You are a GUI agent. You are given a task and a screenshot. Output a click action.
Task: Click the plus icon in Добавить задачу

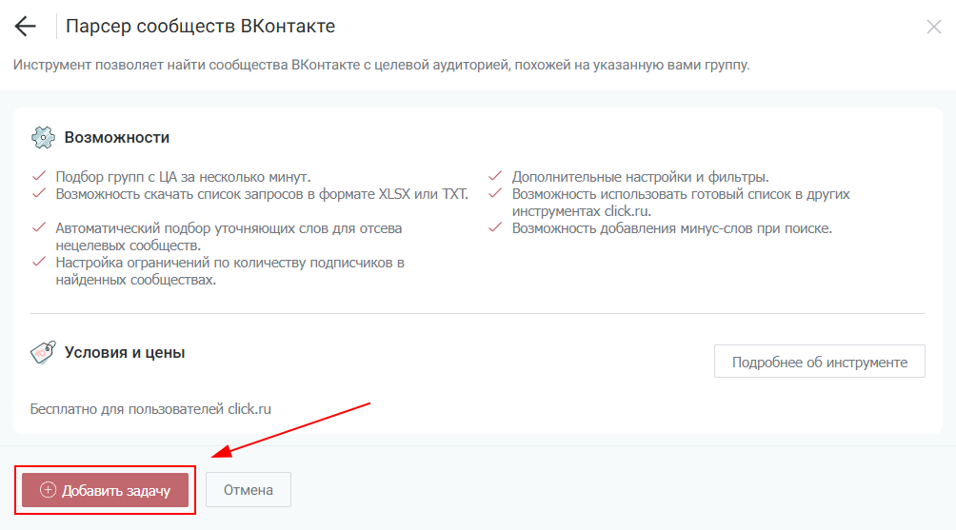click(49, 491)
